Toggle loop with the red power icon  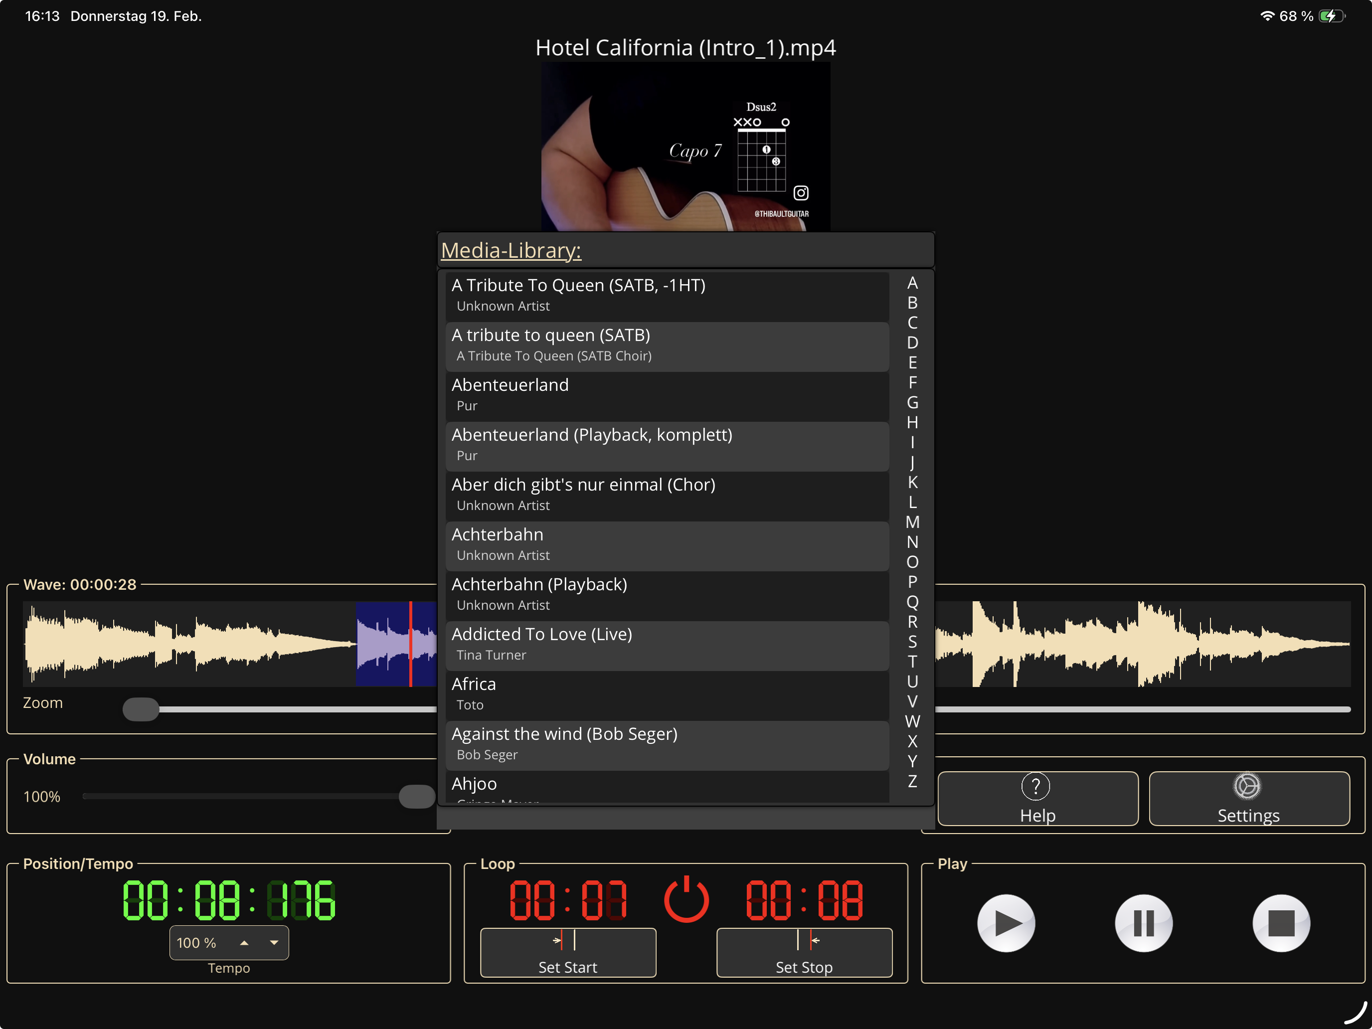coord(686,899)
